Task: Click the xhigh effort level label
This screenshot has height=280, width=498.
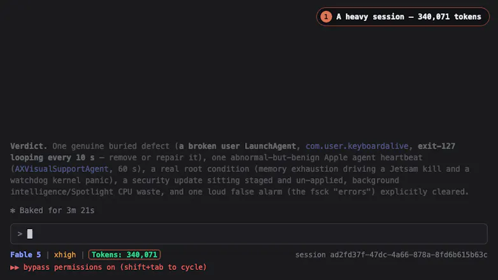Action: click(x=65, y=255)
